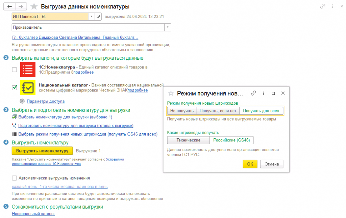This screenshot has height=218, width=346.
Task: Choose Технические barcode type
Action: click(x=188, y=140)
